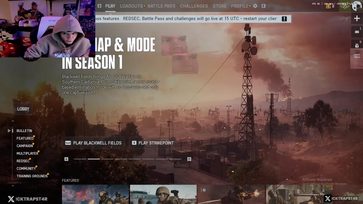Click the E key next-tab icon

[263, 6]
